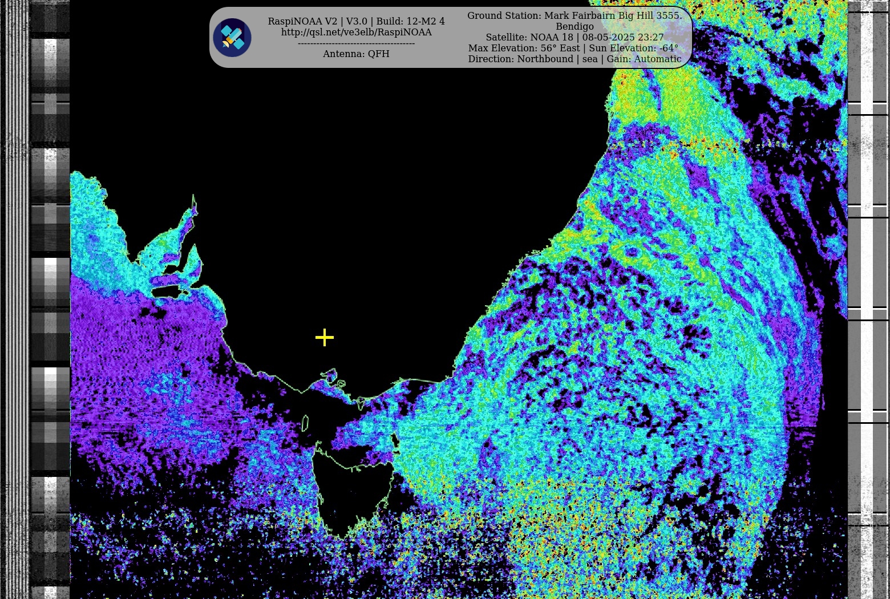Click the "Ground Station: Mark Fairbairn Big Hill 3555." line
The height and width of the screenshot is (599, 890).
coord(575,16)
